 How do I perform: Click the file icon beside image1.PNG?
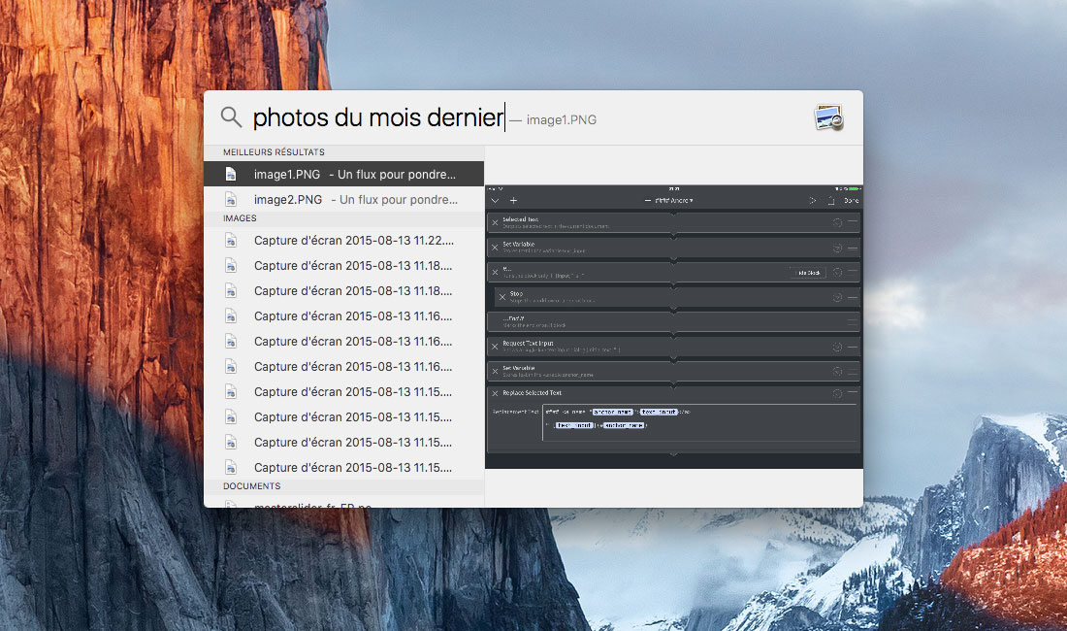pyautogui.click(x=232, y=175)
